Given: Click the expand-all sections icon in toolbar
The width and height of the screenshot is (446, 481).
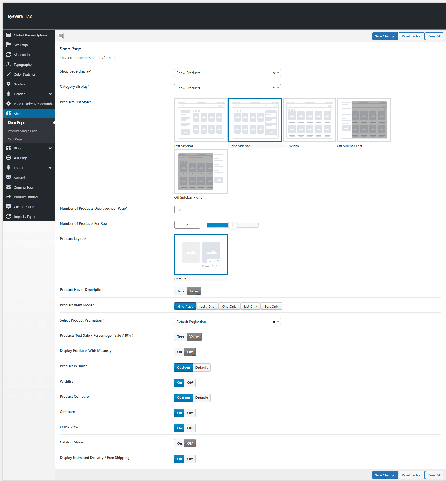Looking at the screenshot, I should [x=61, y=36].
